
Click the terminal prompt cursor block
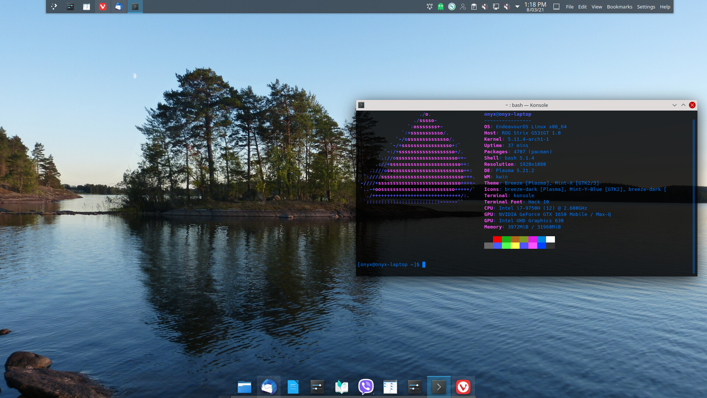424,265
